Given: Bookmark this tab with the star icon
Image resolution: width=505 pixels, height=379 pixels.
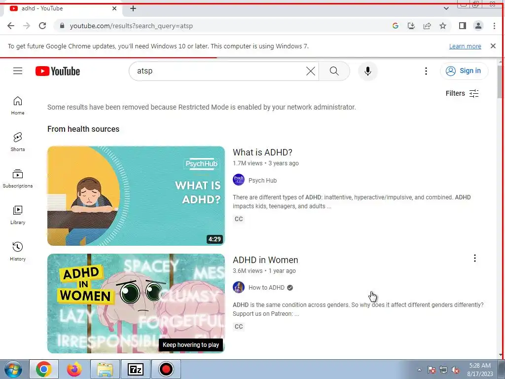Looking at the screenshot, I should 443,26.
